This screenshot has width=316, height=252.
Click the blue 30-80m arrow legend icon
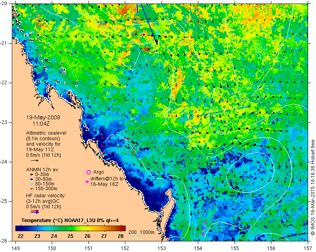tap(32, 179)
